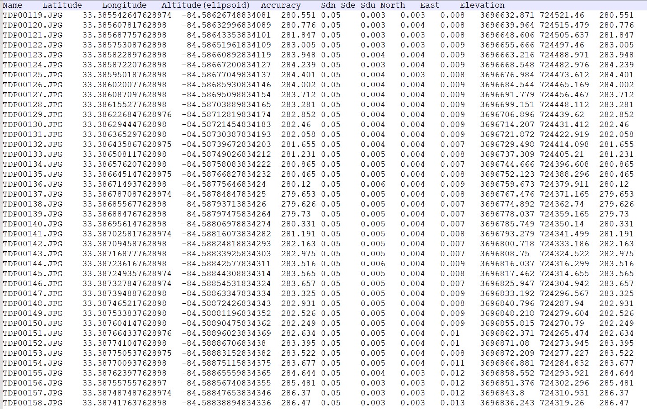Select file name TDP00152.JPG

pyautogui.click(x=33, y=343)
